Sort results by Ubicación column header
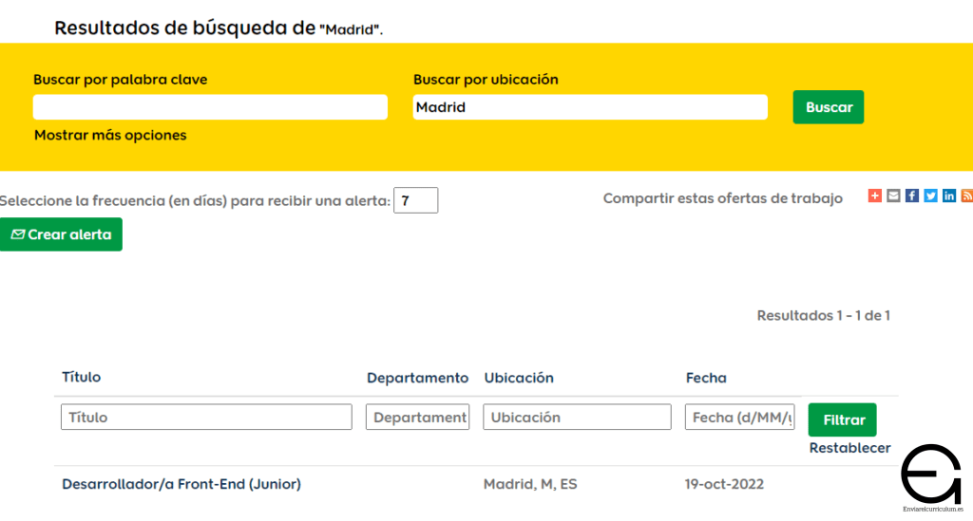Screen dimensions: 973x521 519,378
